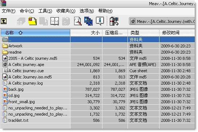Select file name cd.jpg

point(14,96)
